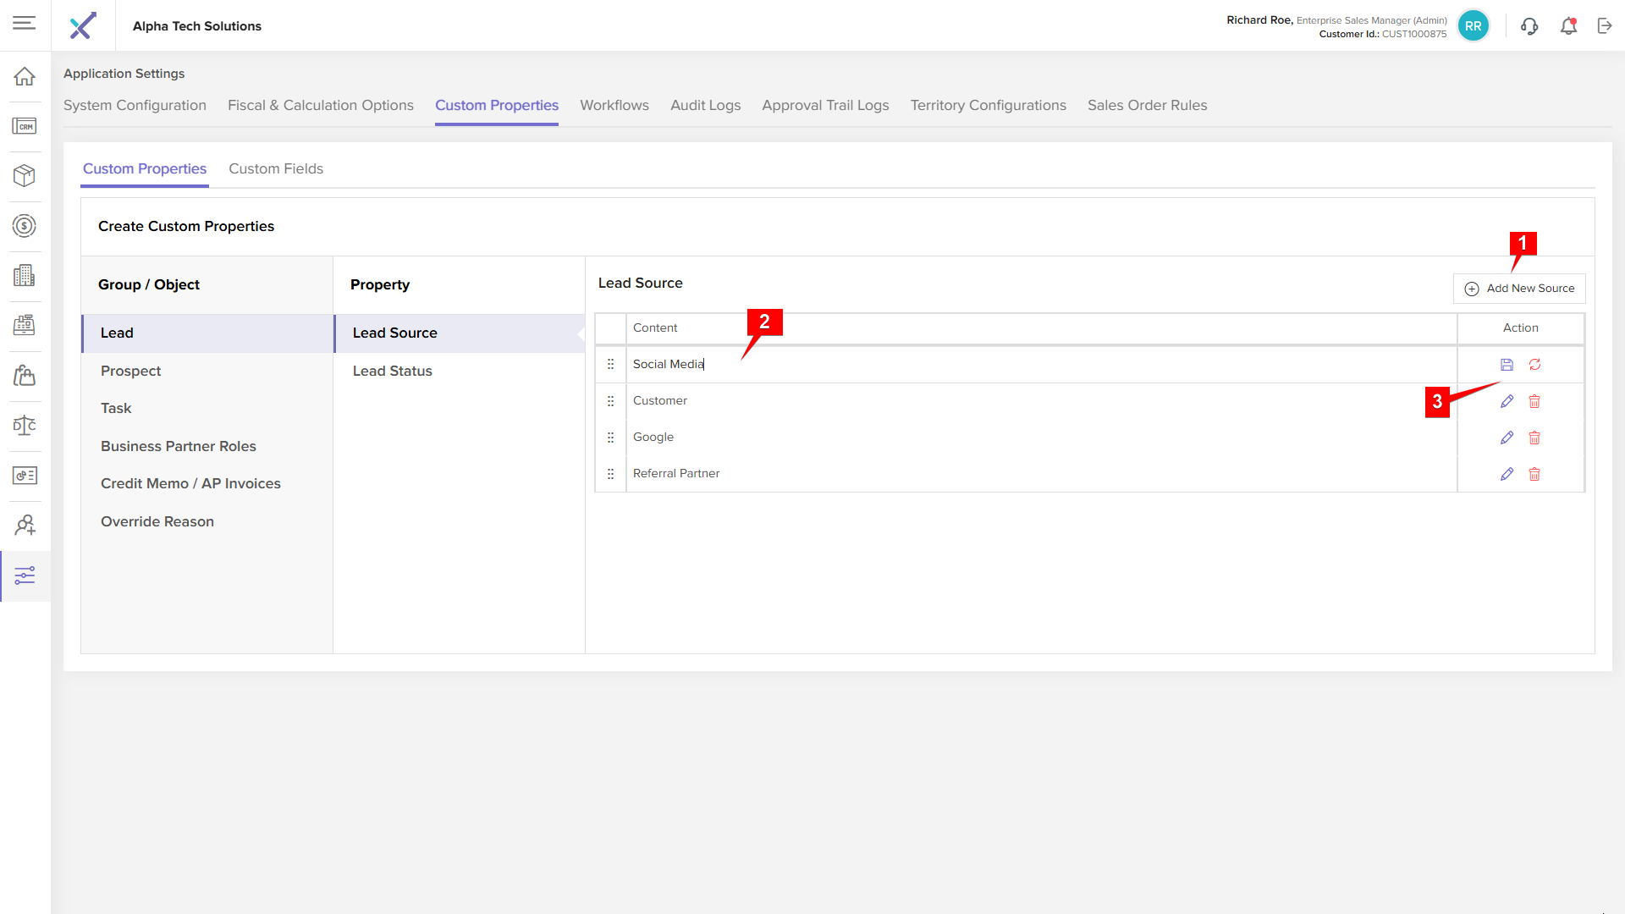Open the CRM module in sidebar

pyautogui.click(x=25, y=126)
